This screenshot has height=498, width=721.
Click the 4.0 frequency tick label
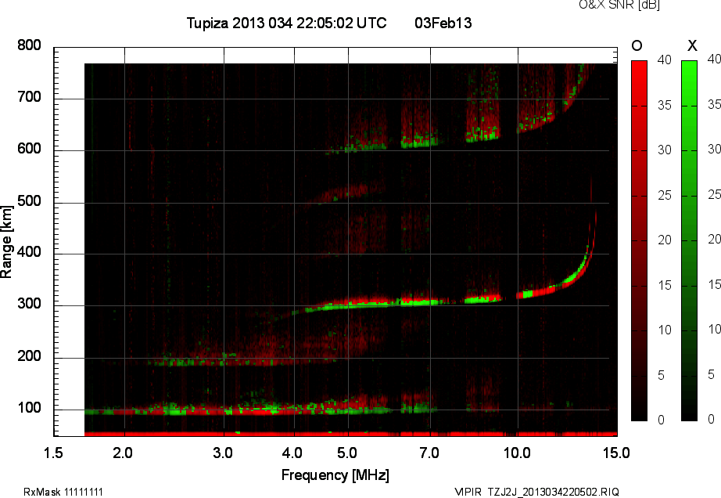point(292,453)
